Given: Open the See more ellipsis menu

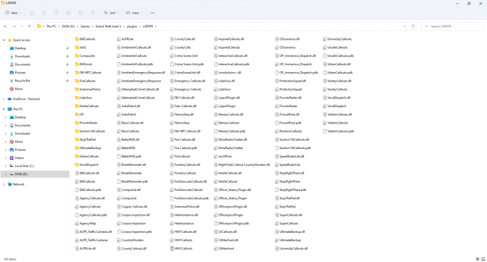Looking at the screenshot, I should click(x=152, y=13).
